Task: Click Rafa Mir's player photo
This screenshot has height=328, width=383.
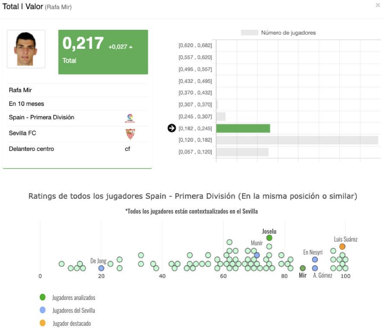Action: click(x=26, y=49)
